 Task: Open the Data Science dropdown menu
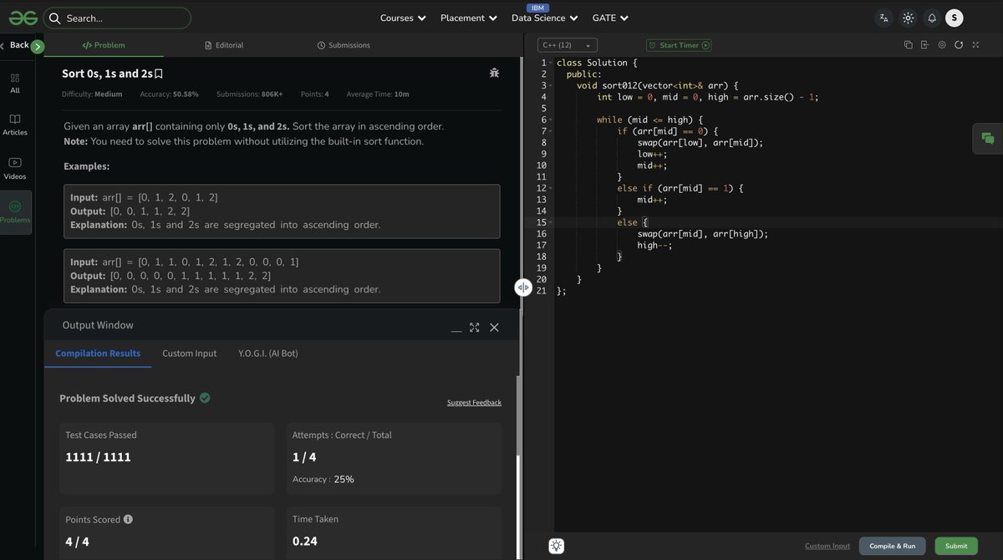[545, 18]
